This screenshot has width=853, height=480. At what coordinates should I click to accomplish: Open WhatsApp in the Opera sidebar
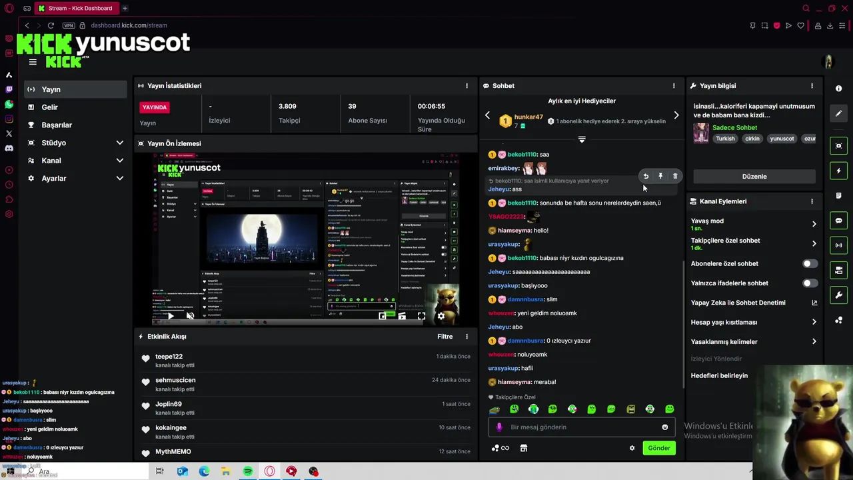(9, 105)
